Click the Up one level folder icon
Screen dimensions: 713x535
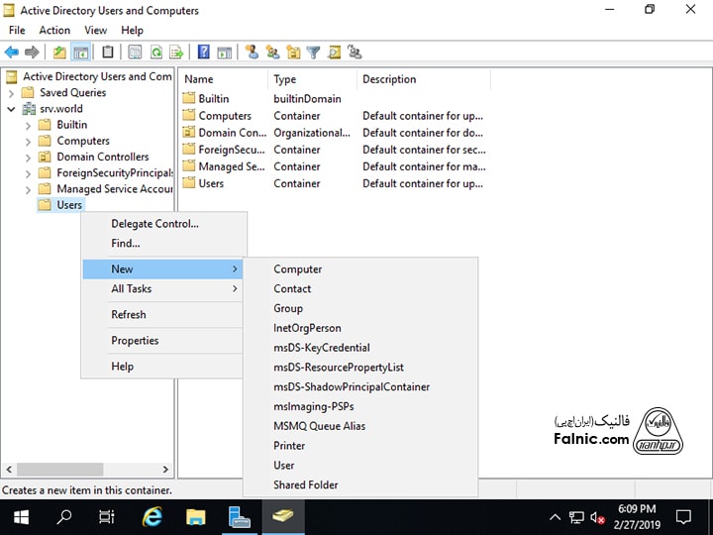[x=60, y=52]
